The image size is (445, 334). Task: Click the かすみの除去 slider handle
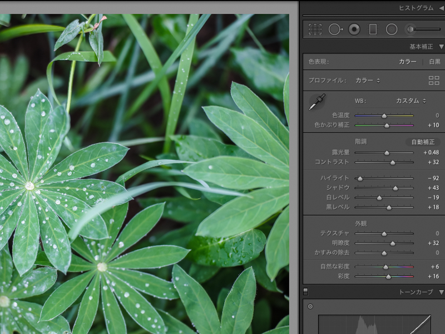coord(384,253)
